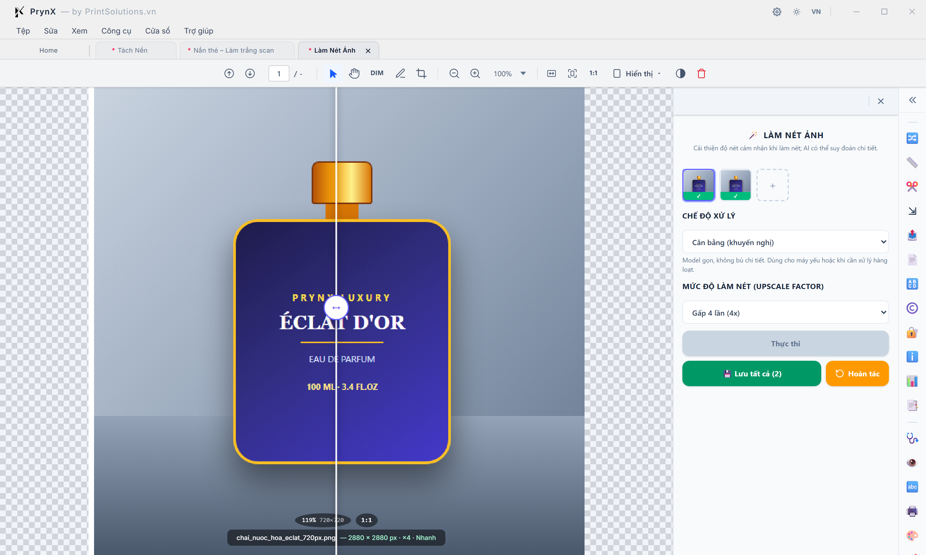Click the zoom in magnifier

(x=475, y=74)
